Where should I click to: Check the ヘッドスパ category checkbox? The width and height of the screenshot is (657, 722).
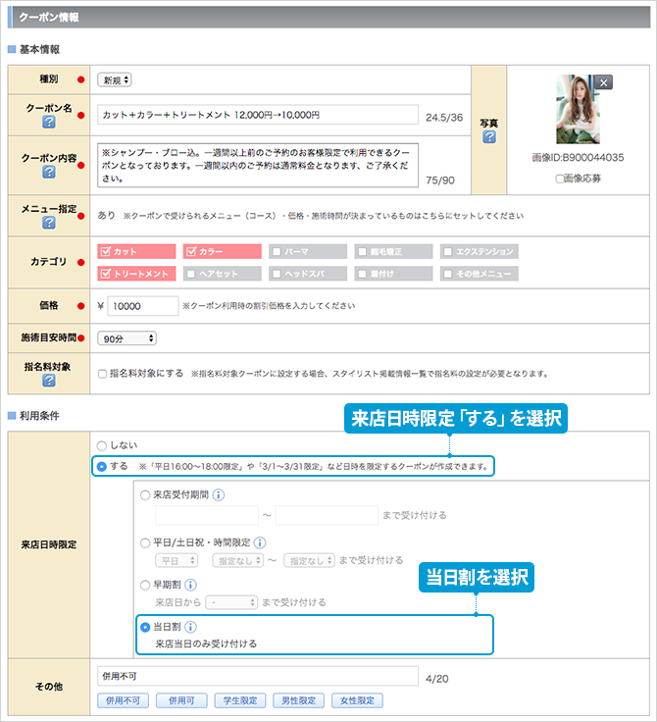[x=277, y=274]
